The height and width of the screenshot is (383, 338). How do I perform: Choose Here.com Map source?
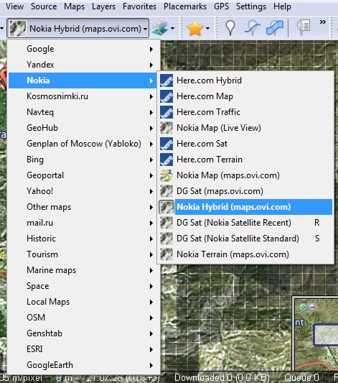click(x=245, y=96)
